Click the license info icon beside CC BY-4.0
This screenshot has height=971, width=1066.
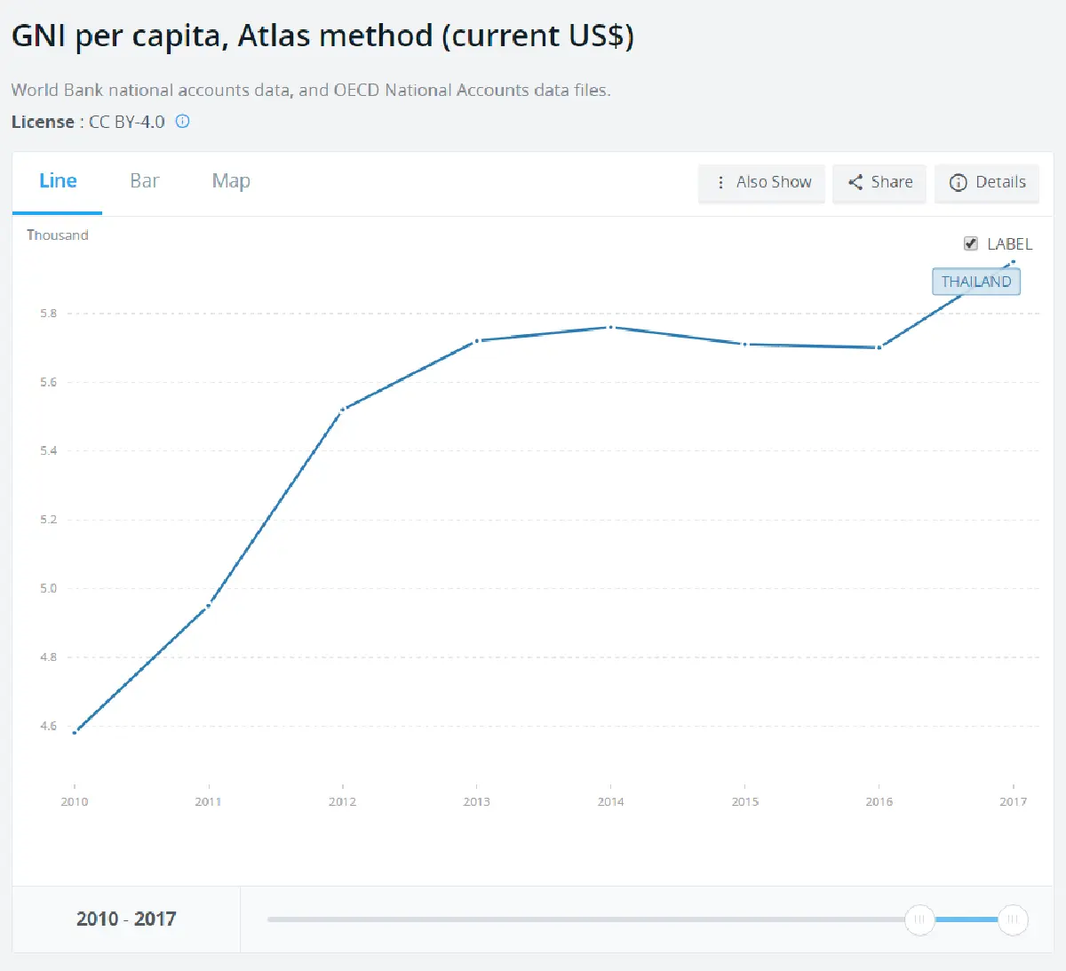click(182, 122)
